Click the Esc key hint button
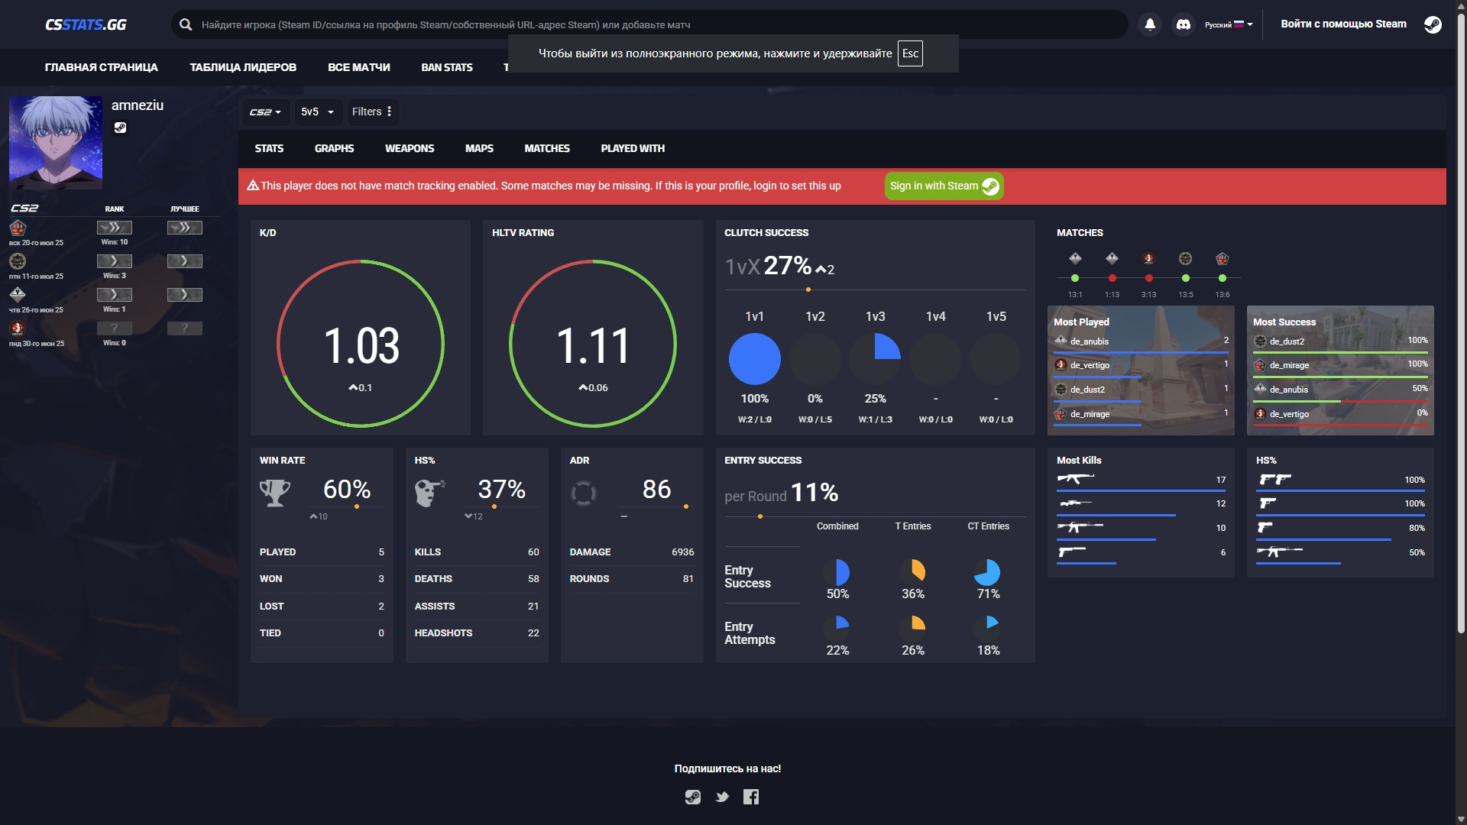 tap(910, 53)
